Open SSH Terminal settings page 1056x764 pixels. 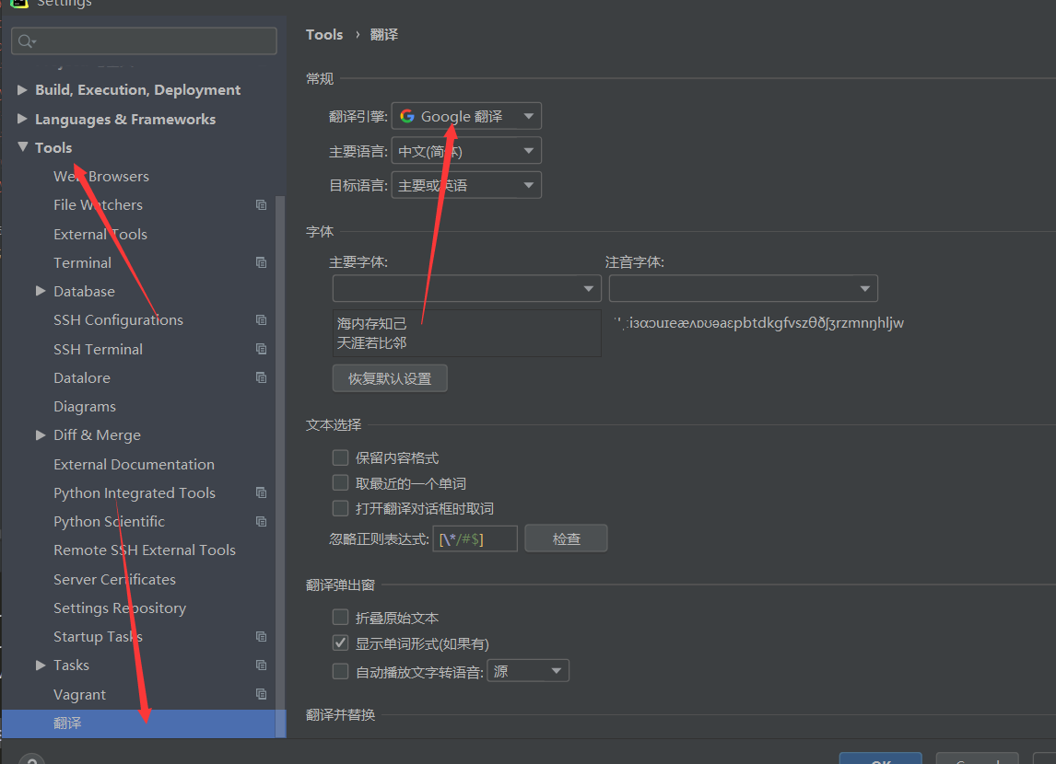point(98,349)
